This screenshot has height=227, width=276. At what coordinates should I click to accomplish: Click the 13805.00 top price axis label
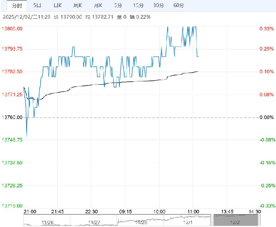(x=12, y=29)
